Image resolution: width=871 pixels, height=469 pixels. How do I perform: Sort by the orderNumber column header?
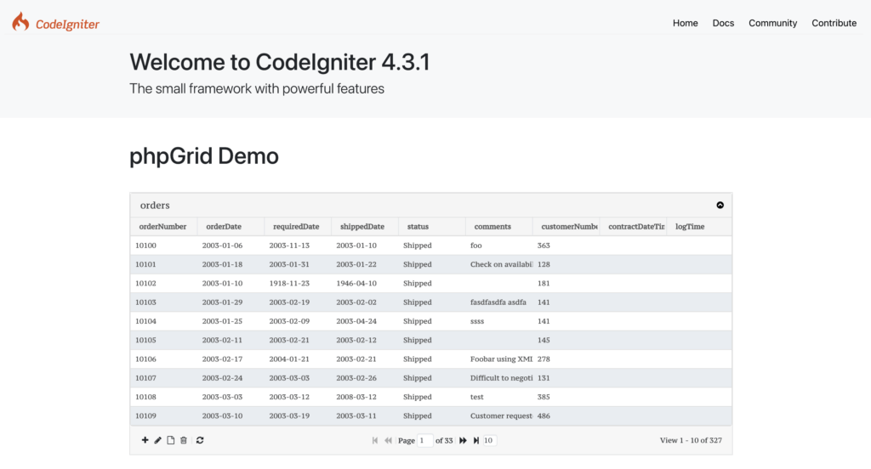(x=164, y=227)
